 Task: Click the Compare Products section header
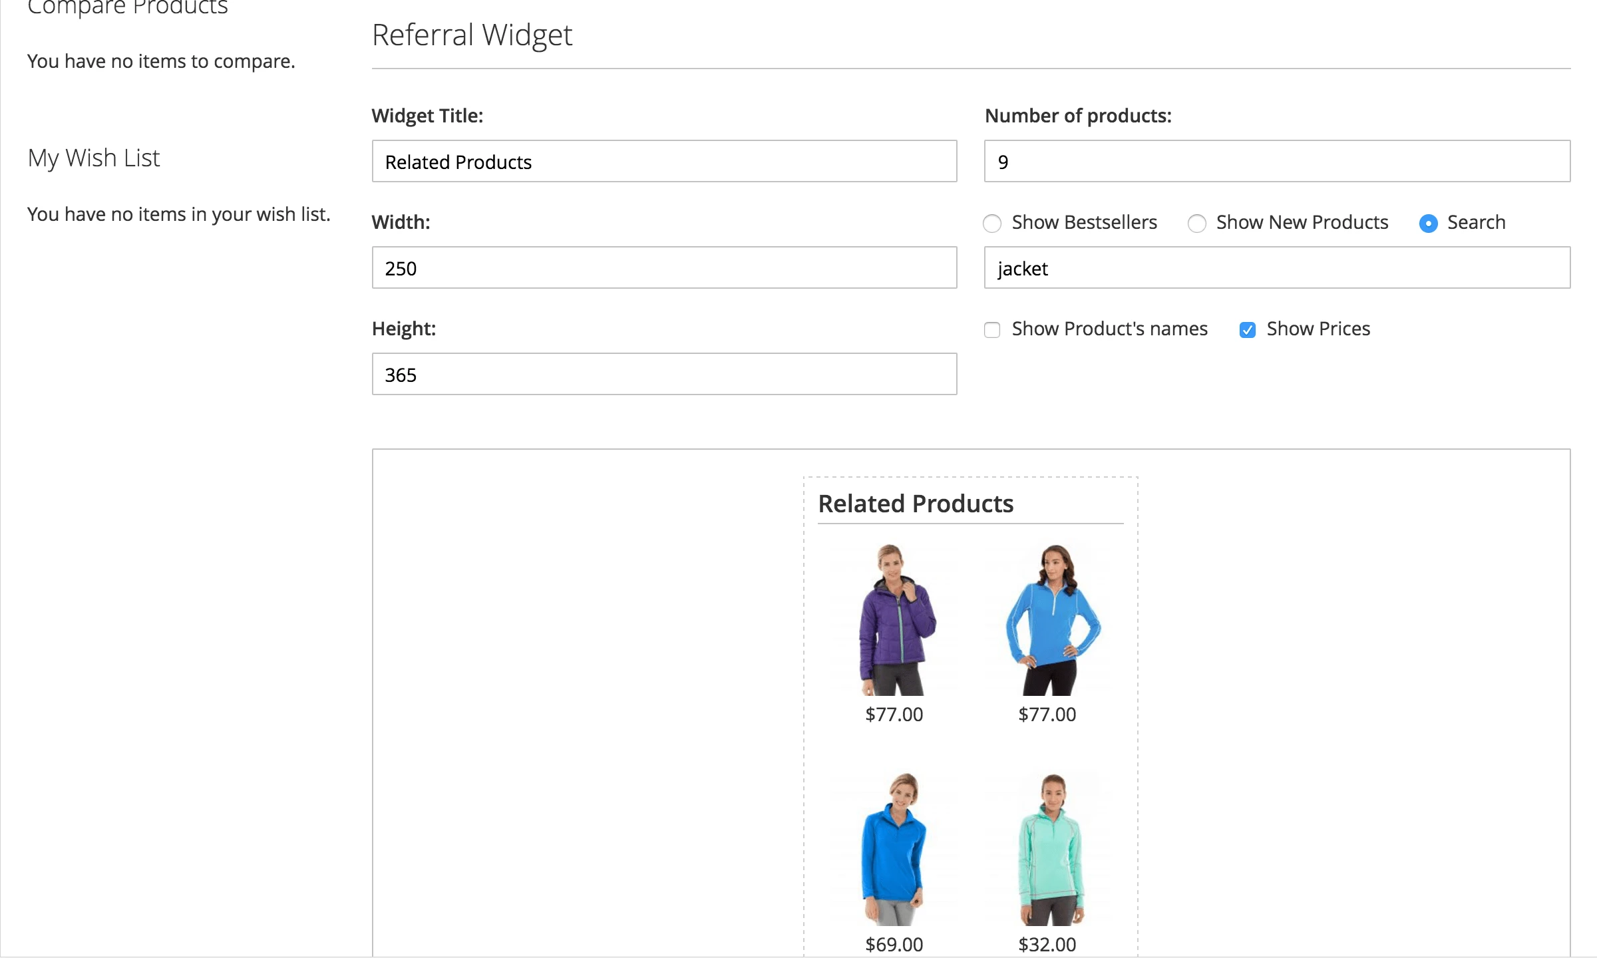pyautogui.click(x=126, y=7)
